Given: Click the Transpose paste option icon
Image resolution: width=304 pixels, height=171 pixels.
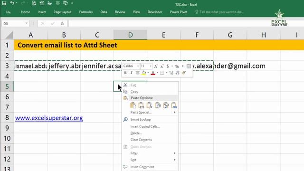Looking at the screenshot, I should (x=158, y=105).
